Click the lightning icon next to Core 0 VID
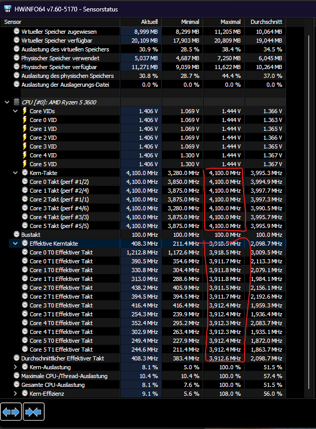 [x=24, y=119]
